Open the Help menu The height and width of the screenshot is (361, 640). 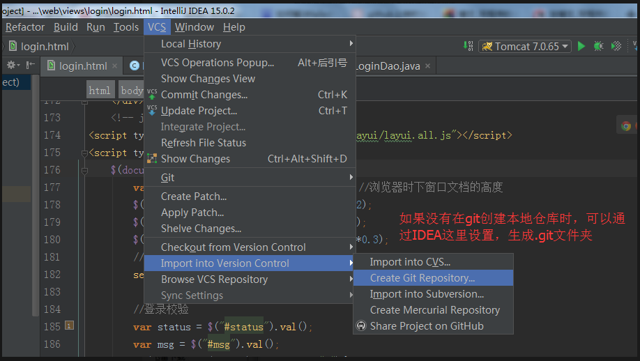[x=234, y=27]
